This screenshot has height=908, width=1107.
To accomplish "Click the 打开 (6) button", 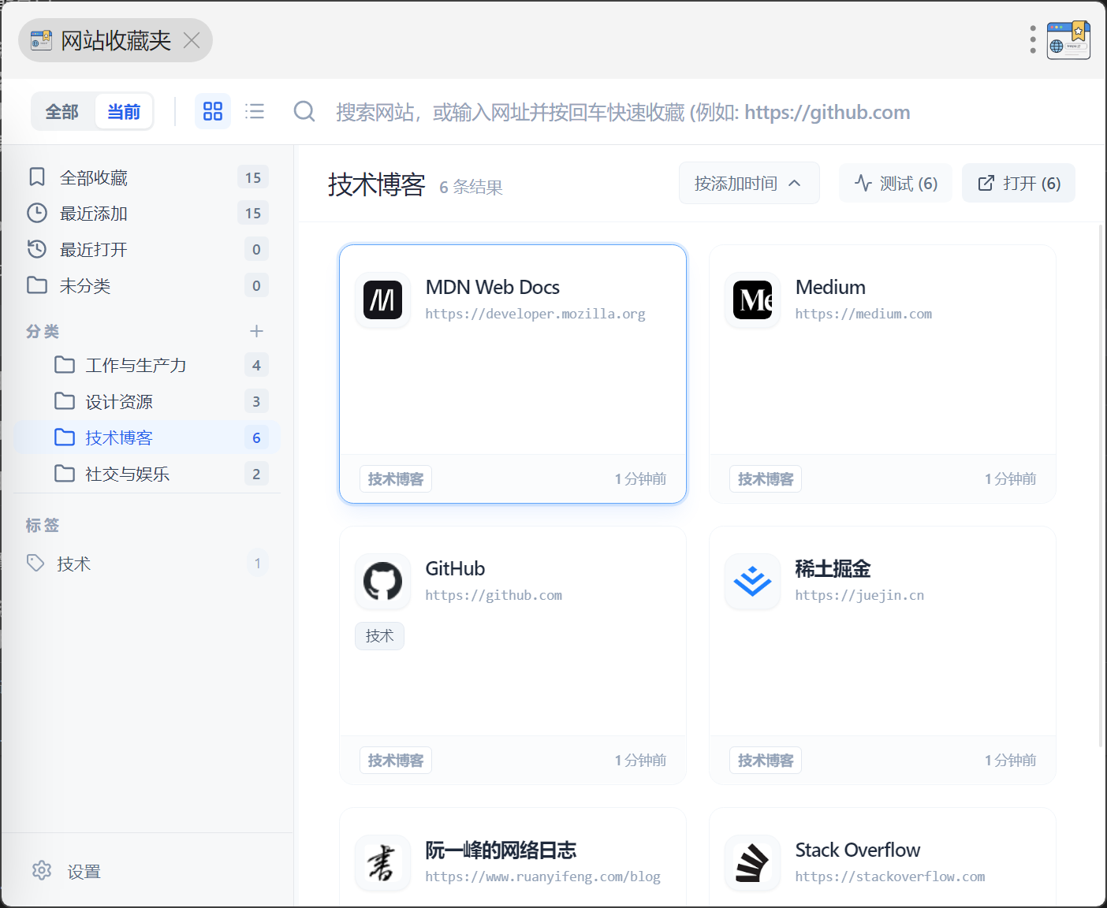I will 1018,183.
